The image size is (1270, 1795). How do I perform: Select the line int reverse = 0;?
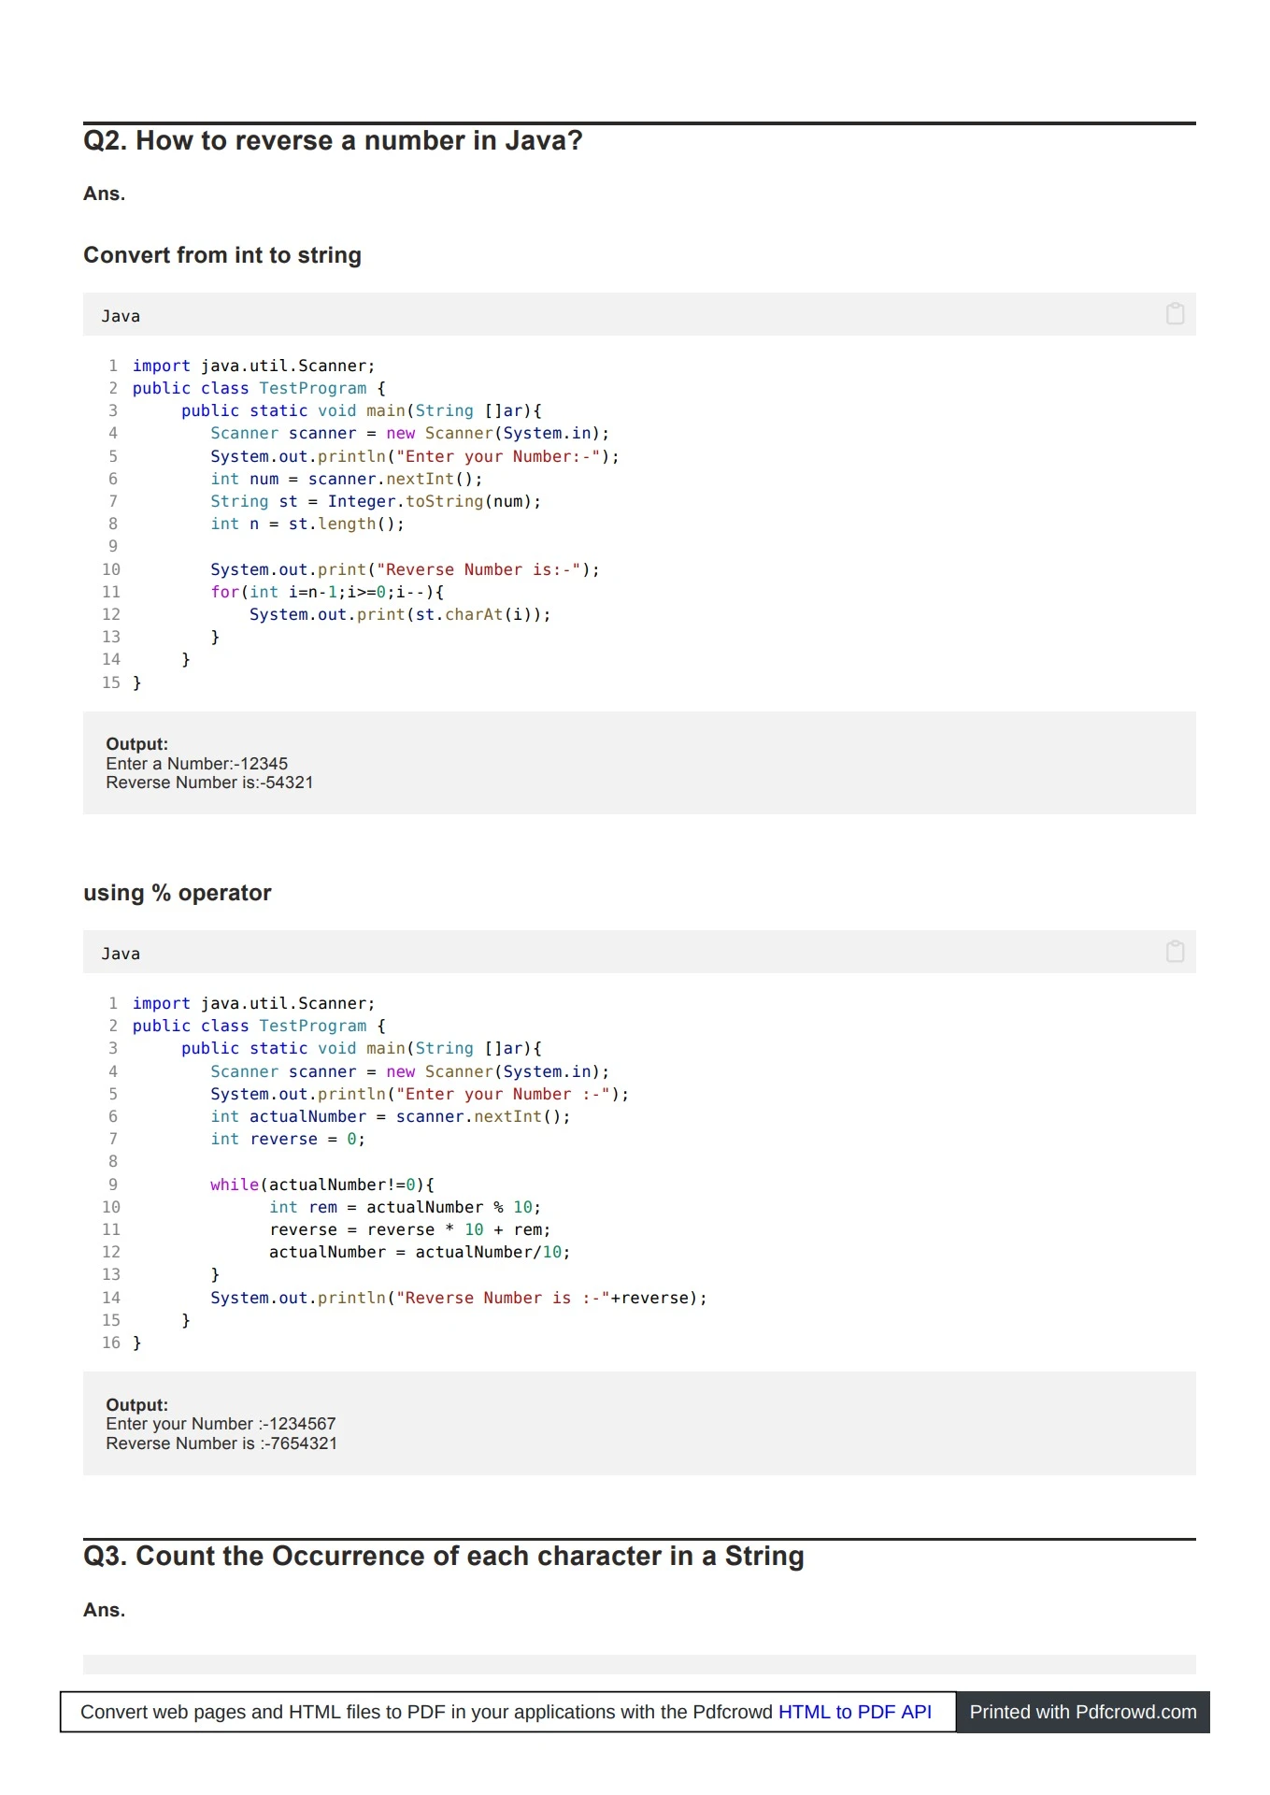pos(288,1139)
